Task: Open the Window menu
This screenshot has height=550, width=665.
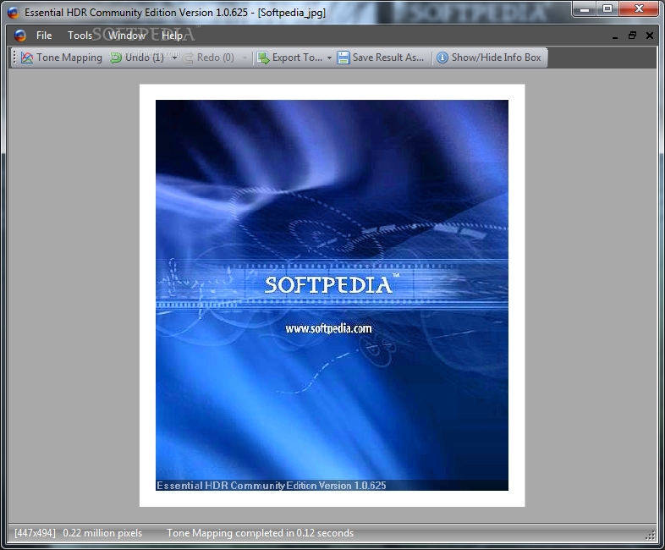Action: pos(127,36)
